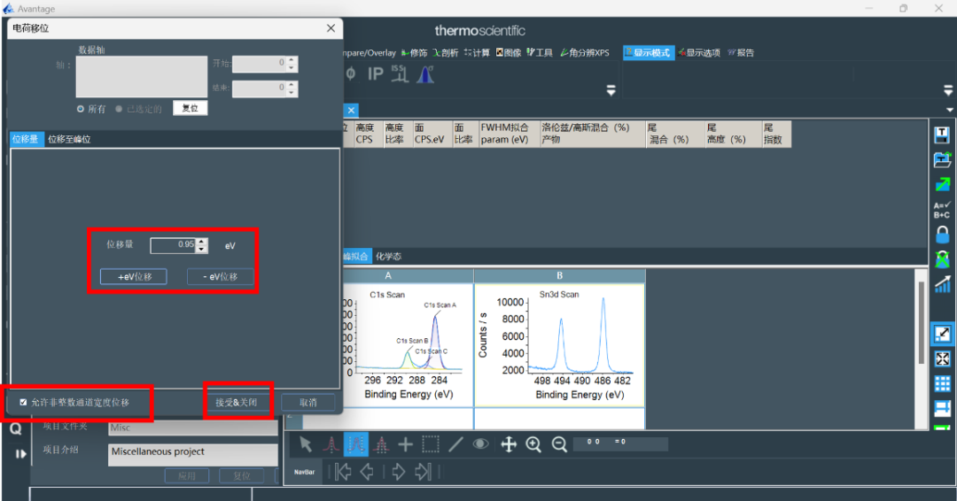
Task: Go to previous item with NavBar left arrow
Action: [x=367, y=471]
